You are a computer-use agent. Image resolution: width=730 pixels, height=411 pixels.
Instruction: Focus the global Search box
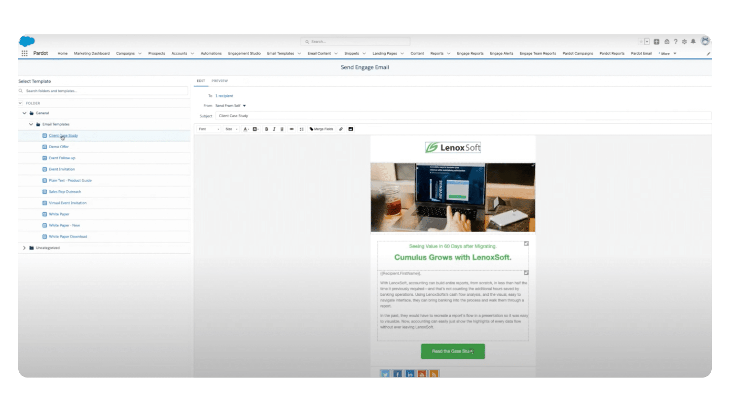coord(355,42)
